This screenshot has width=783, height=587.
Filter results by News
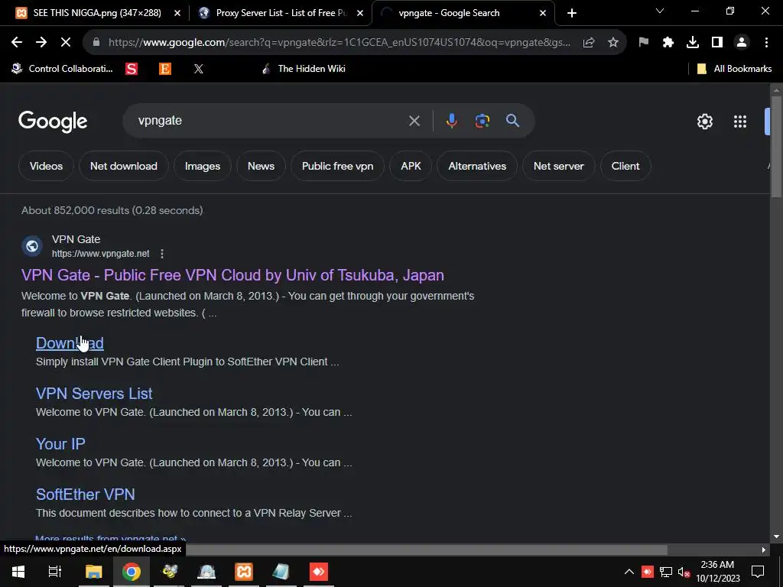pos(261,166)
